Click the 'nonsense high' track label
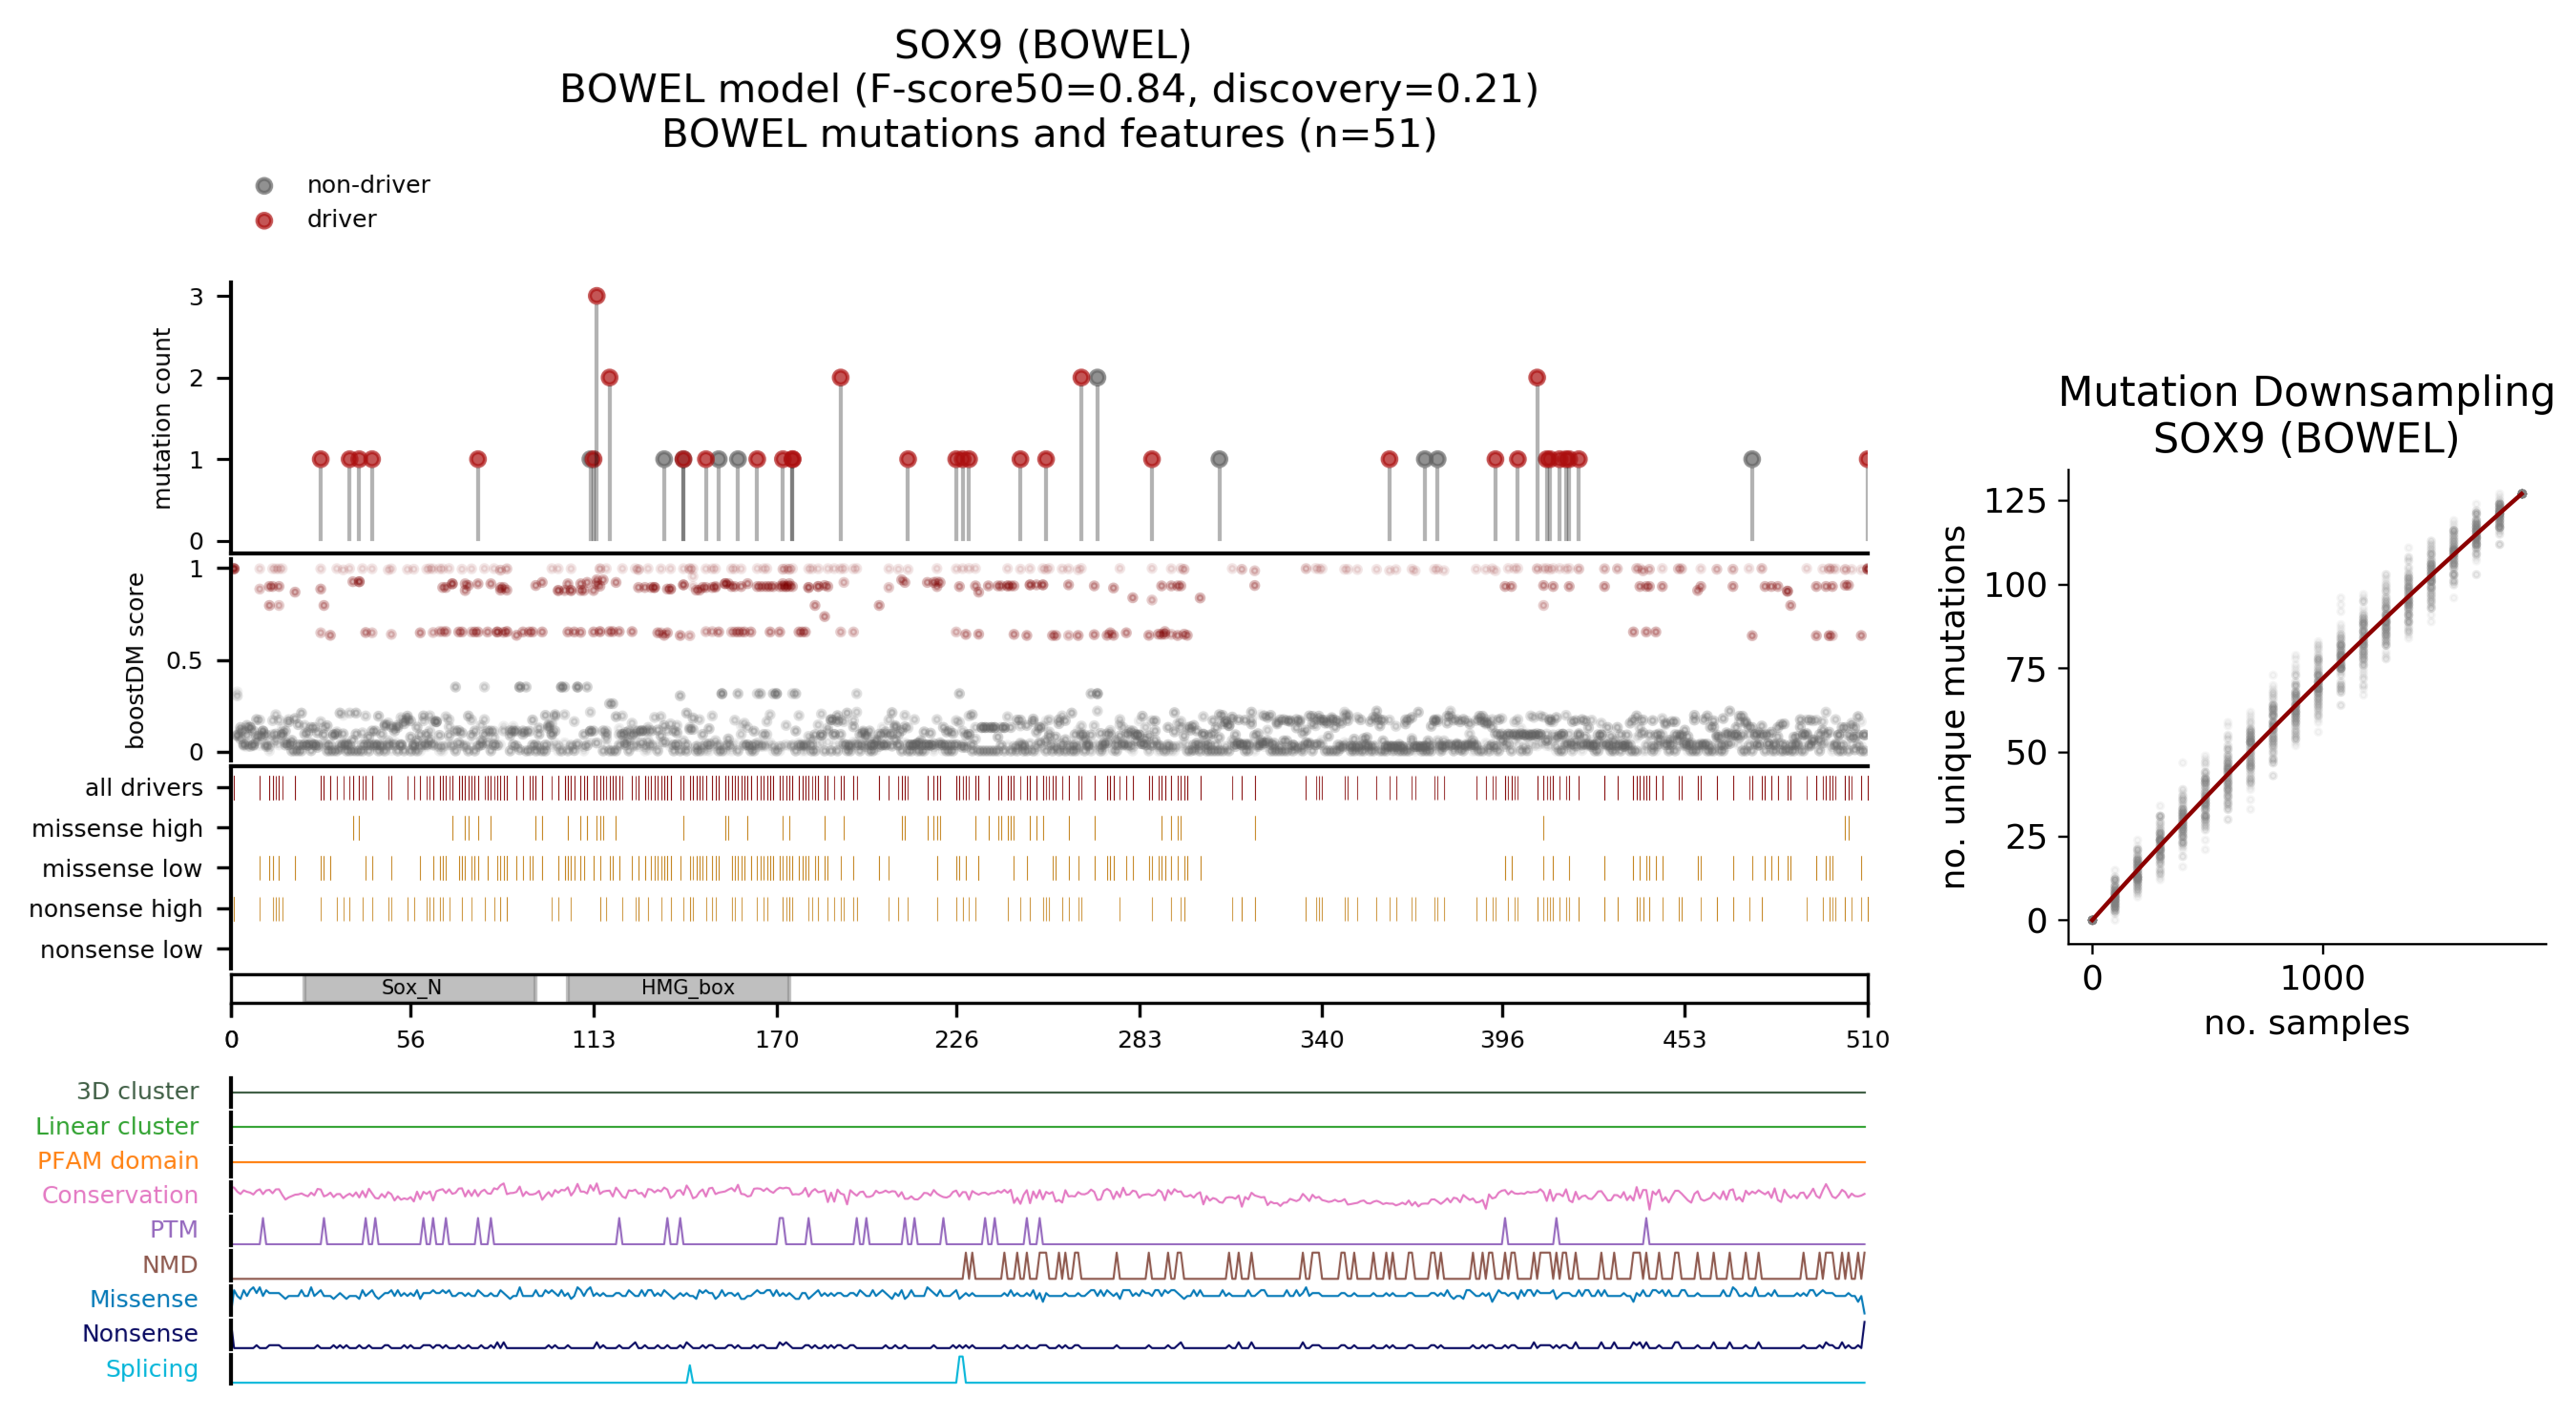This screenshot has height=1416, width=2576. (x=116, y=909)
